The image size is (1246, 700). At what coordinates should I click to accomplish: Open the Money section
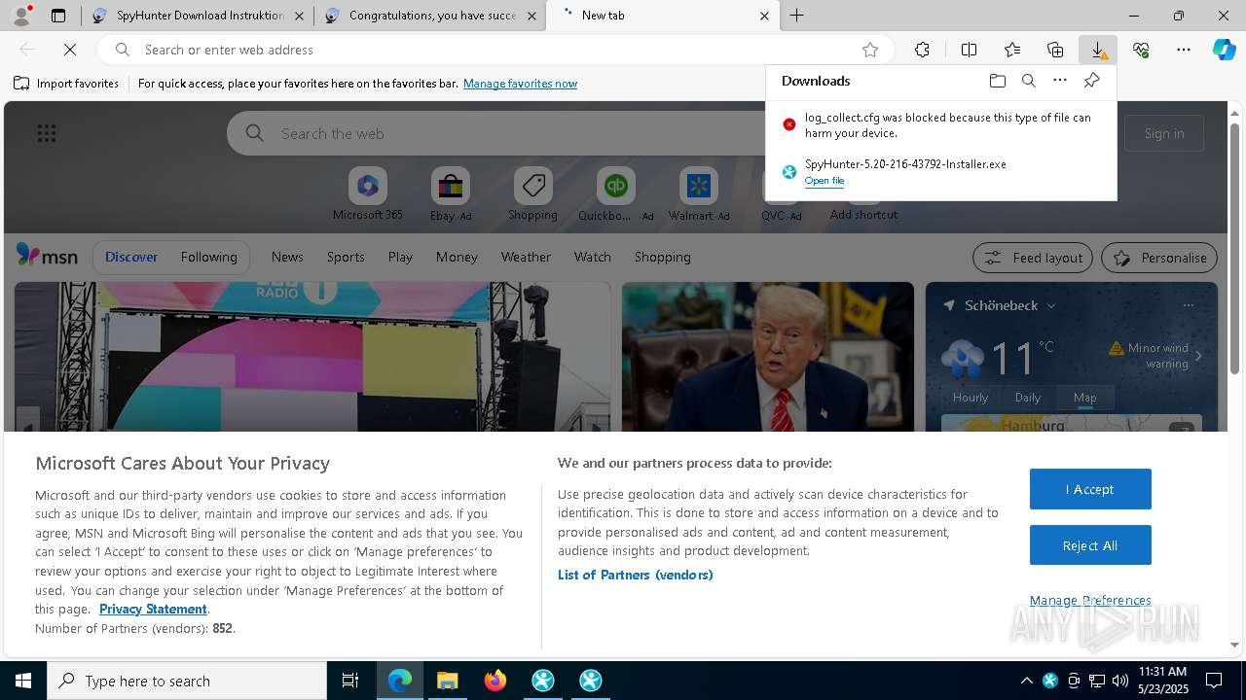coord(457,257)
